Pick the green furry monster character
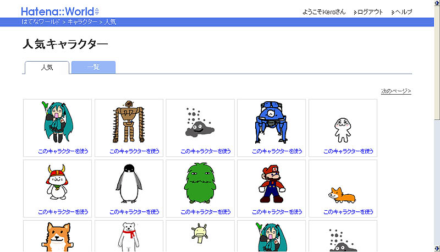The width and height of the screenshot is (440, 252). [x=200, y=183]
